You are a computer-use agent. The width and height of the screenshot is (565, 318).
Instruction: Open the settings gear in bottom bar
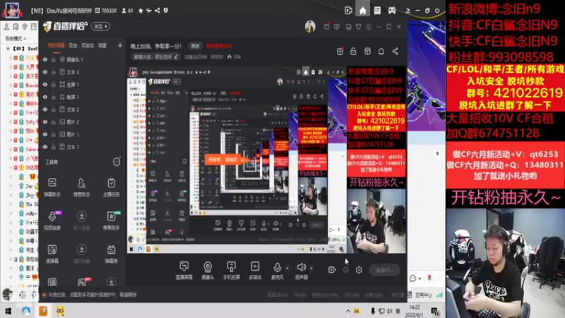click(359, 270)
